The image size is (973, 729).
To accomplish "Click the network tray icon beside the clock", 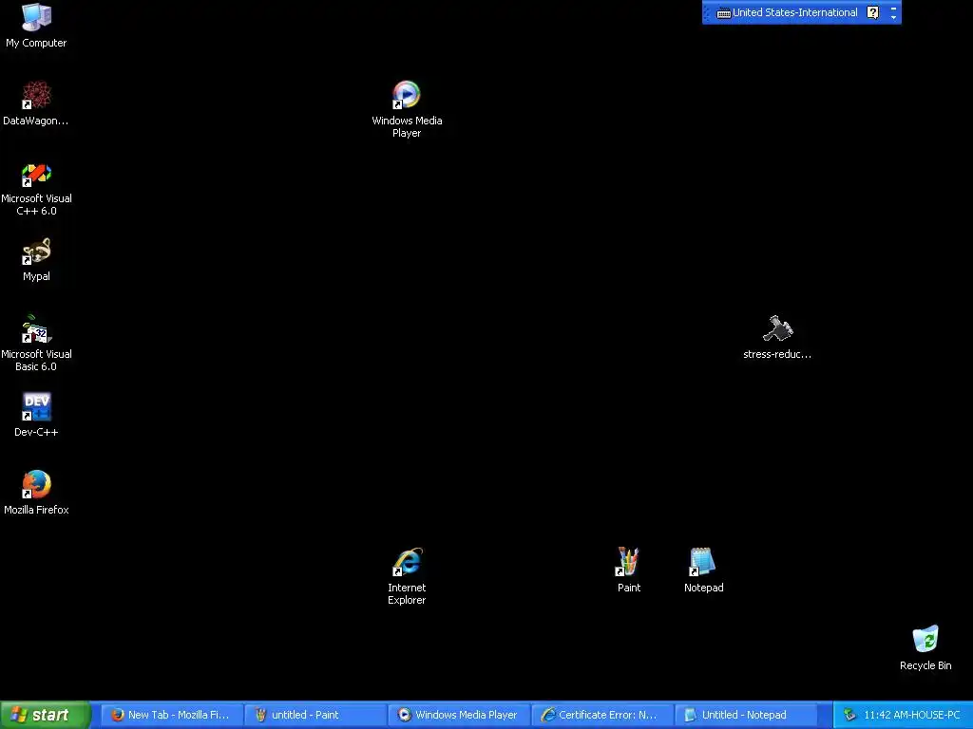I will [x=849, y=715].
